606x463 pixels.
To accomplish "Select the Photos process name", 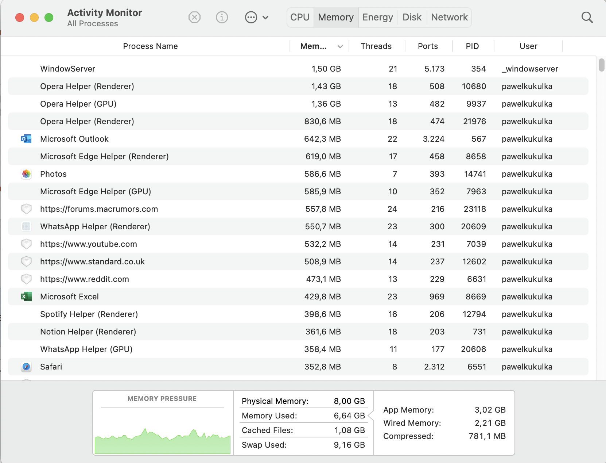I will tap(53, 174).
